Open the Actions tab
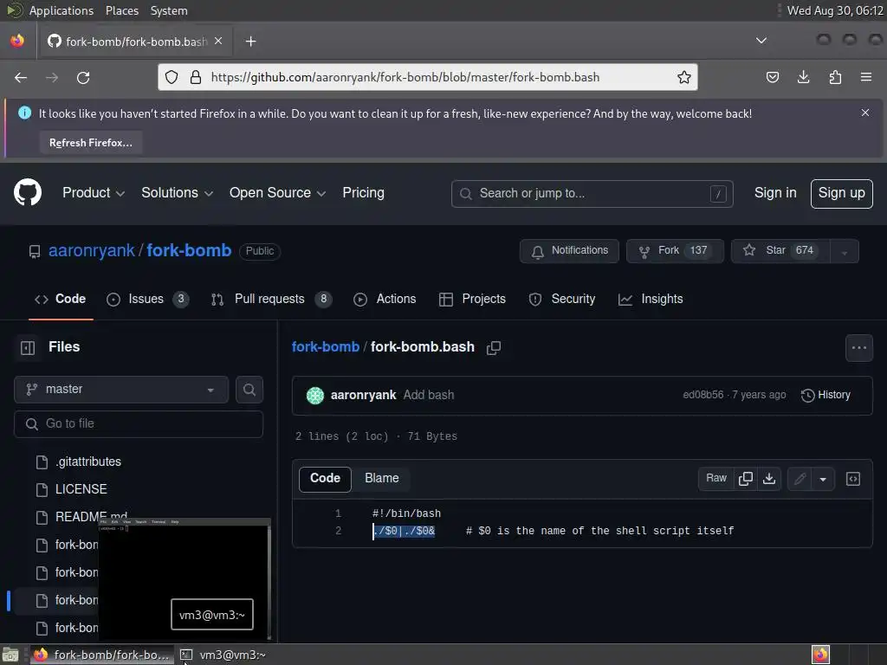This screenshot has width=887, height=665. (385, 299)
